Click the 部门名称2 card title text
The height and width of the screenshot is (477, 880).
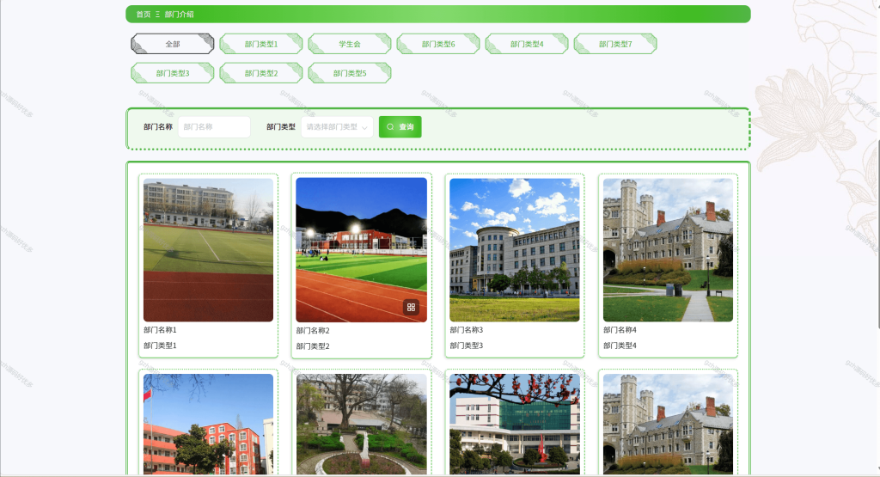(x=313, y=331)
